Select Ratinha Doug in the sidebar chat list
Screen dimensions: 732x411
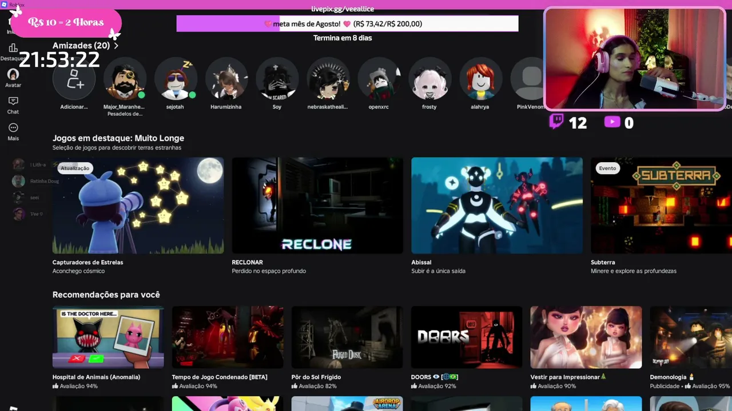click(x=35, y=181)
